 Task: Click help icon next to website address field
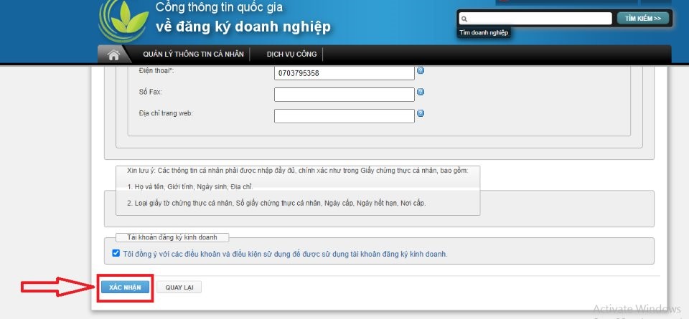click(x=421, y=113)
